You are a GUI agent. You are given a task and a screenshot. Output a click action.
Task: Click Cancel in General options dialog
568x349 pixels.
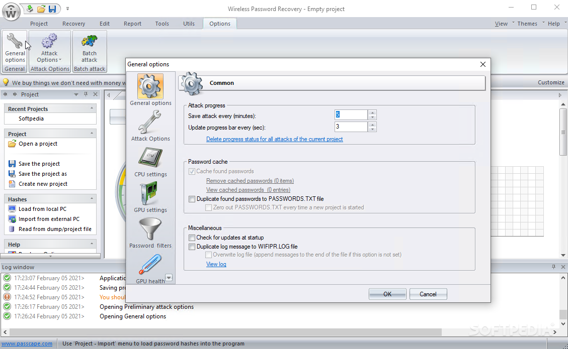(x=428, y=294)
